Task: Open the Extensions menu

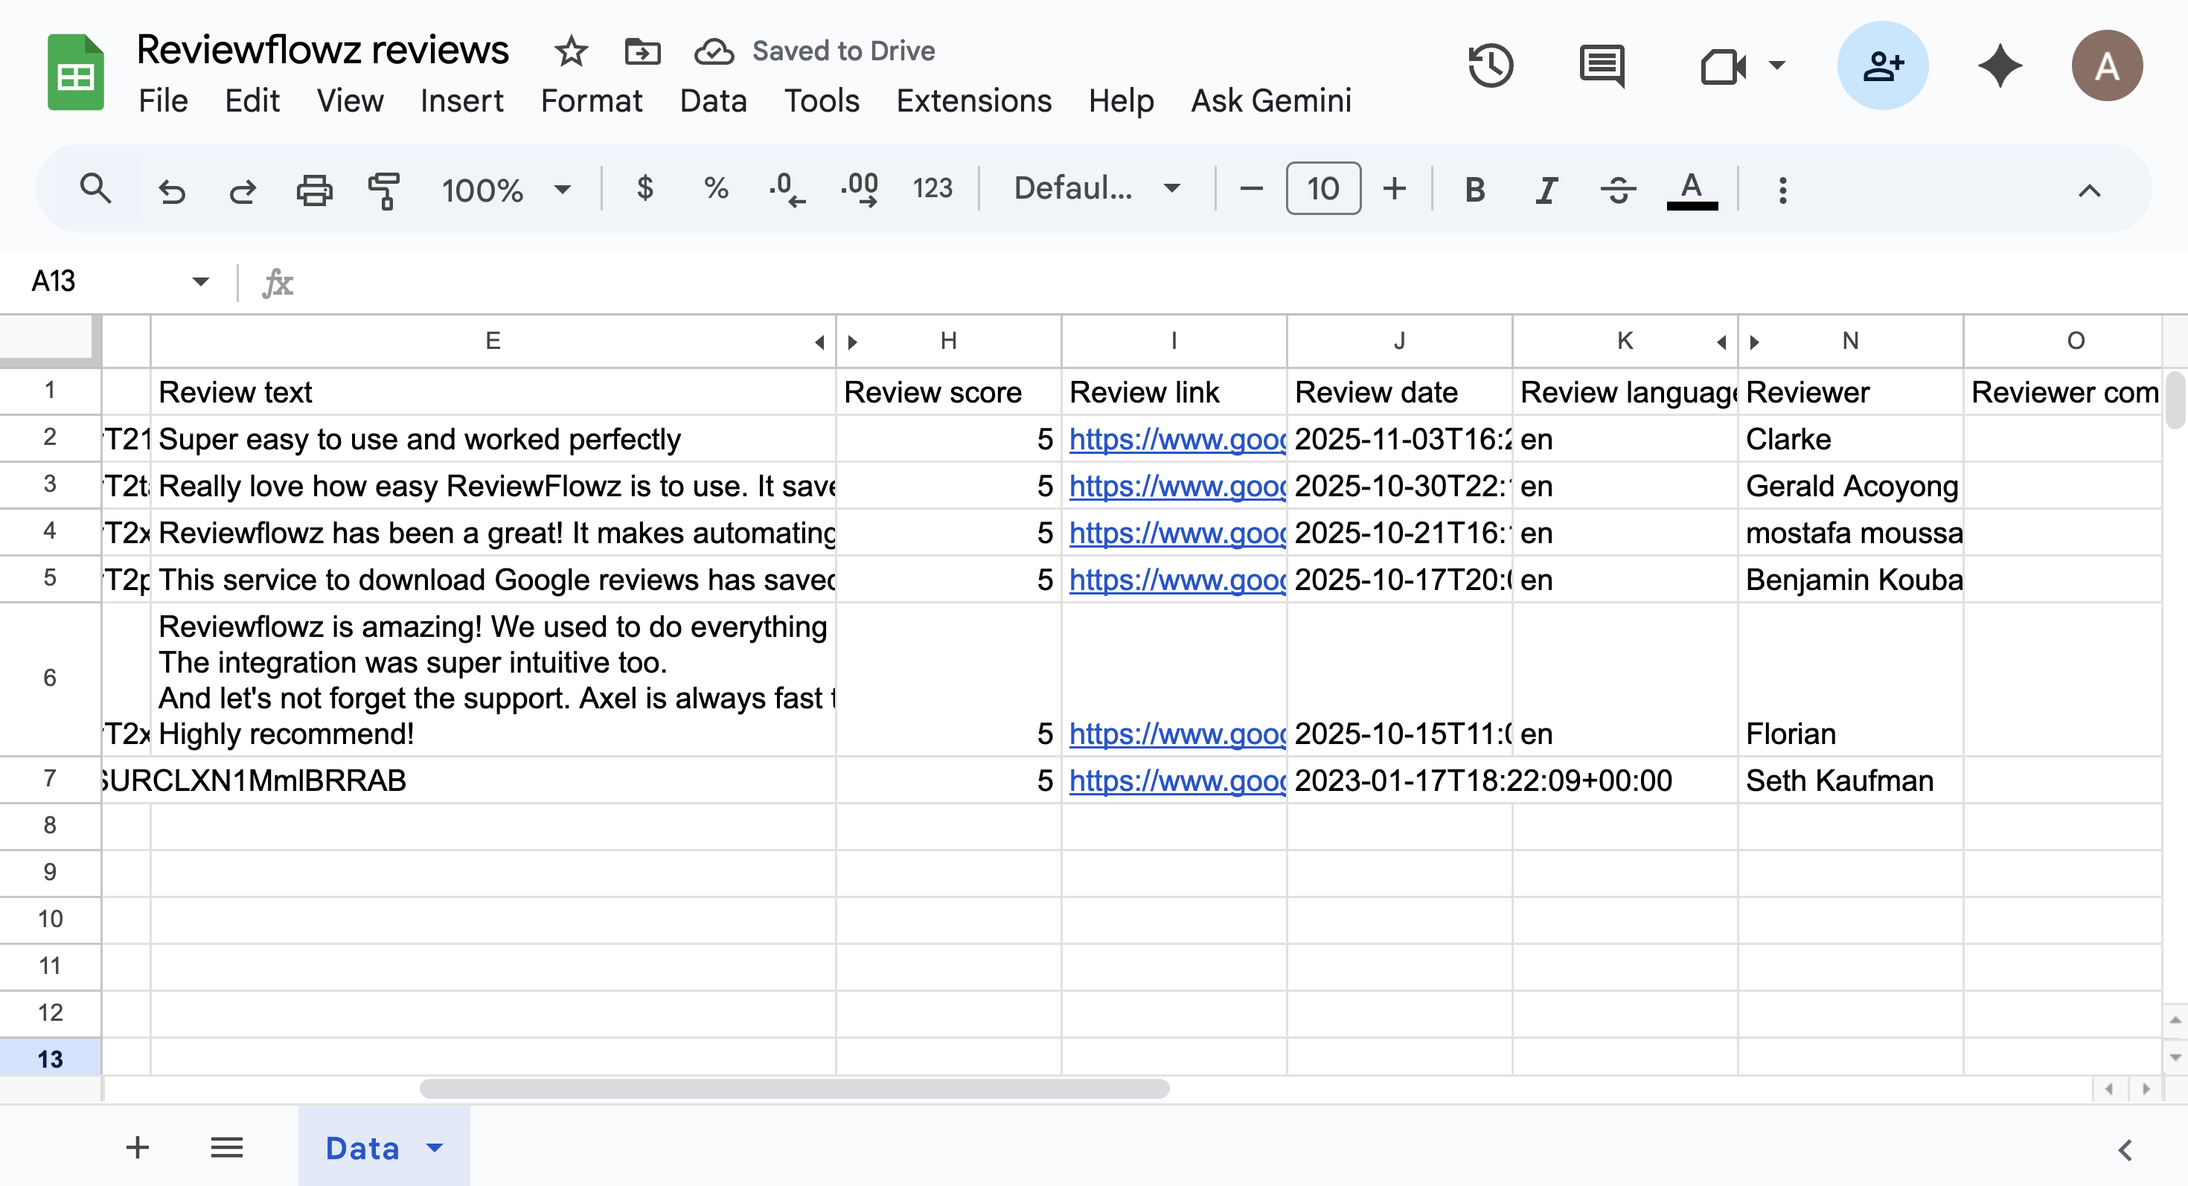Action: 973,101
